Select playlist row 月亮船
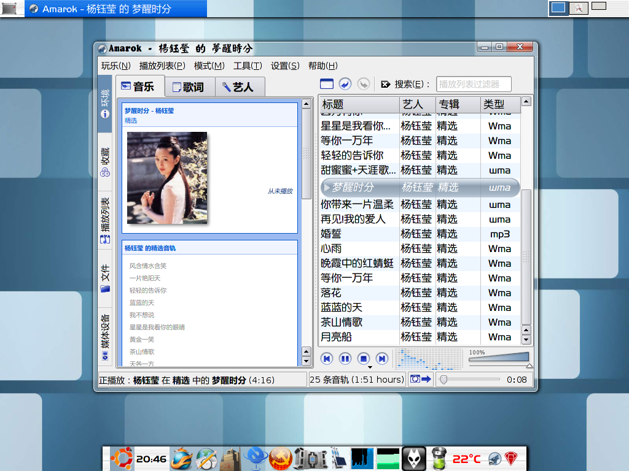629x471 pixels. pyautogui.click(x=420, y=337)
